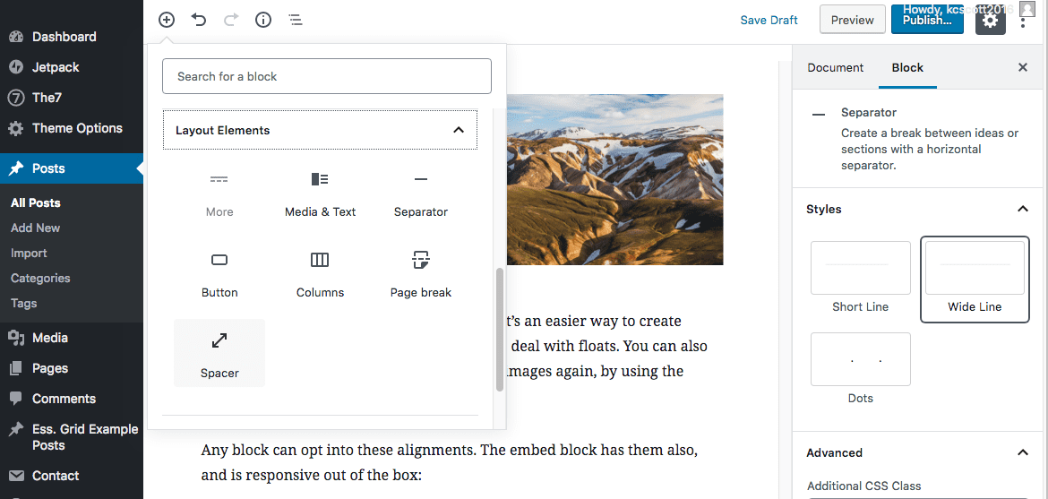
Task: Insert a Separator block
Action: [x=421, y=194]
